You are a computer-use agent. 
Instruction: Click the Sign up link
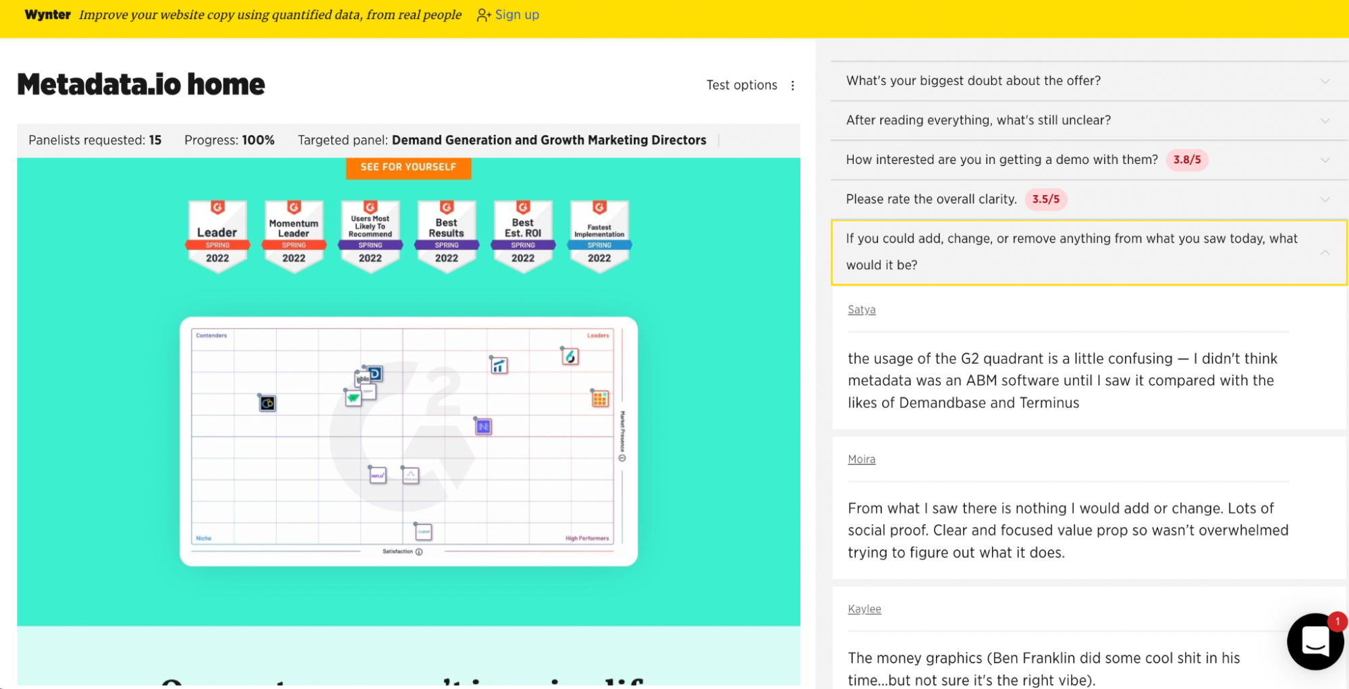pyautogui.click(x=517, y=15)
